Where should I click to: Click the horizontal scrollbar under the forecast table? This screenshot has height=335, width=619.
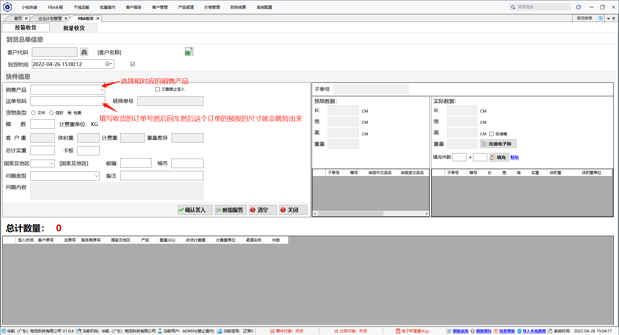pyautogui.click(x=350, y=213)
